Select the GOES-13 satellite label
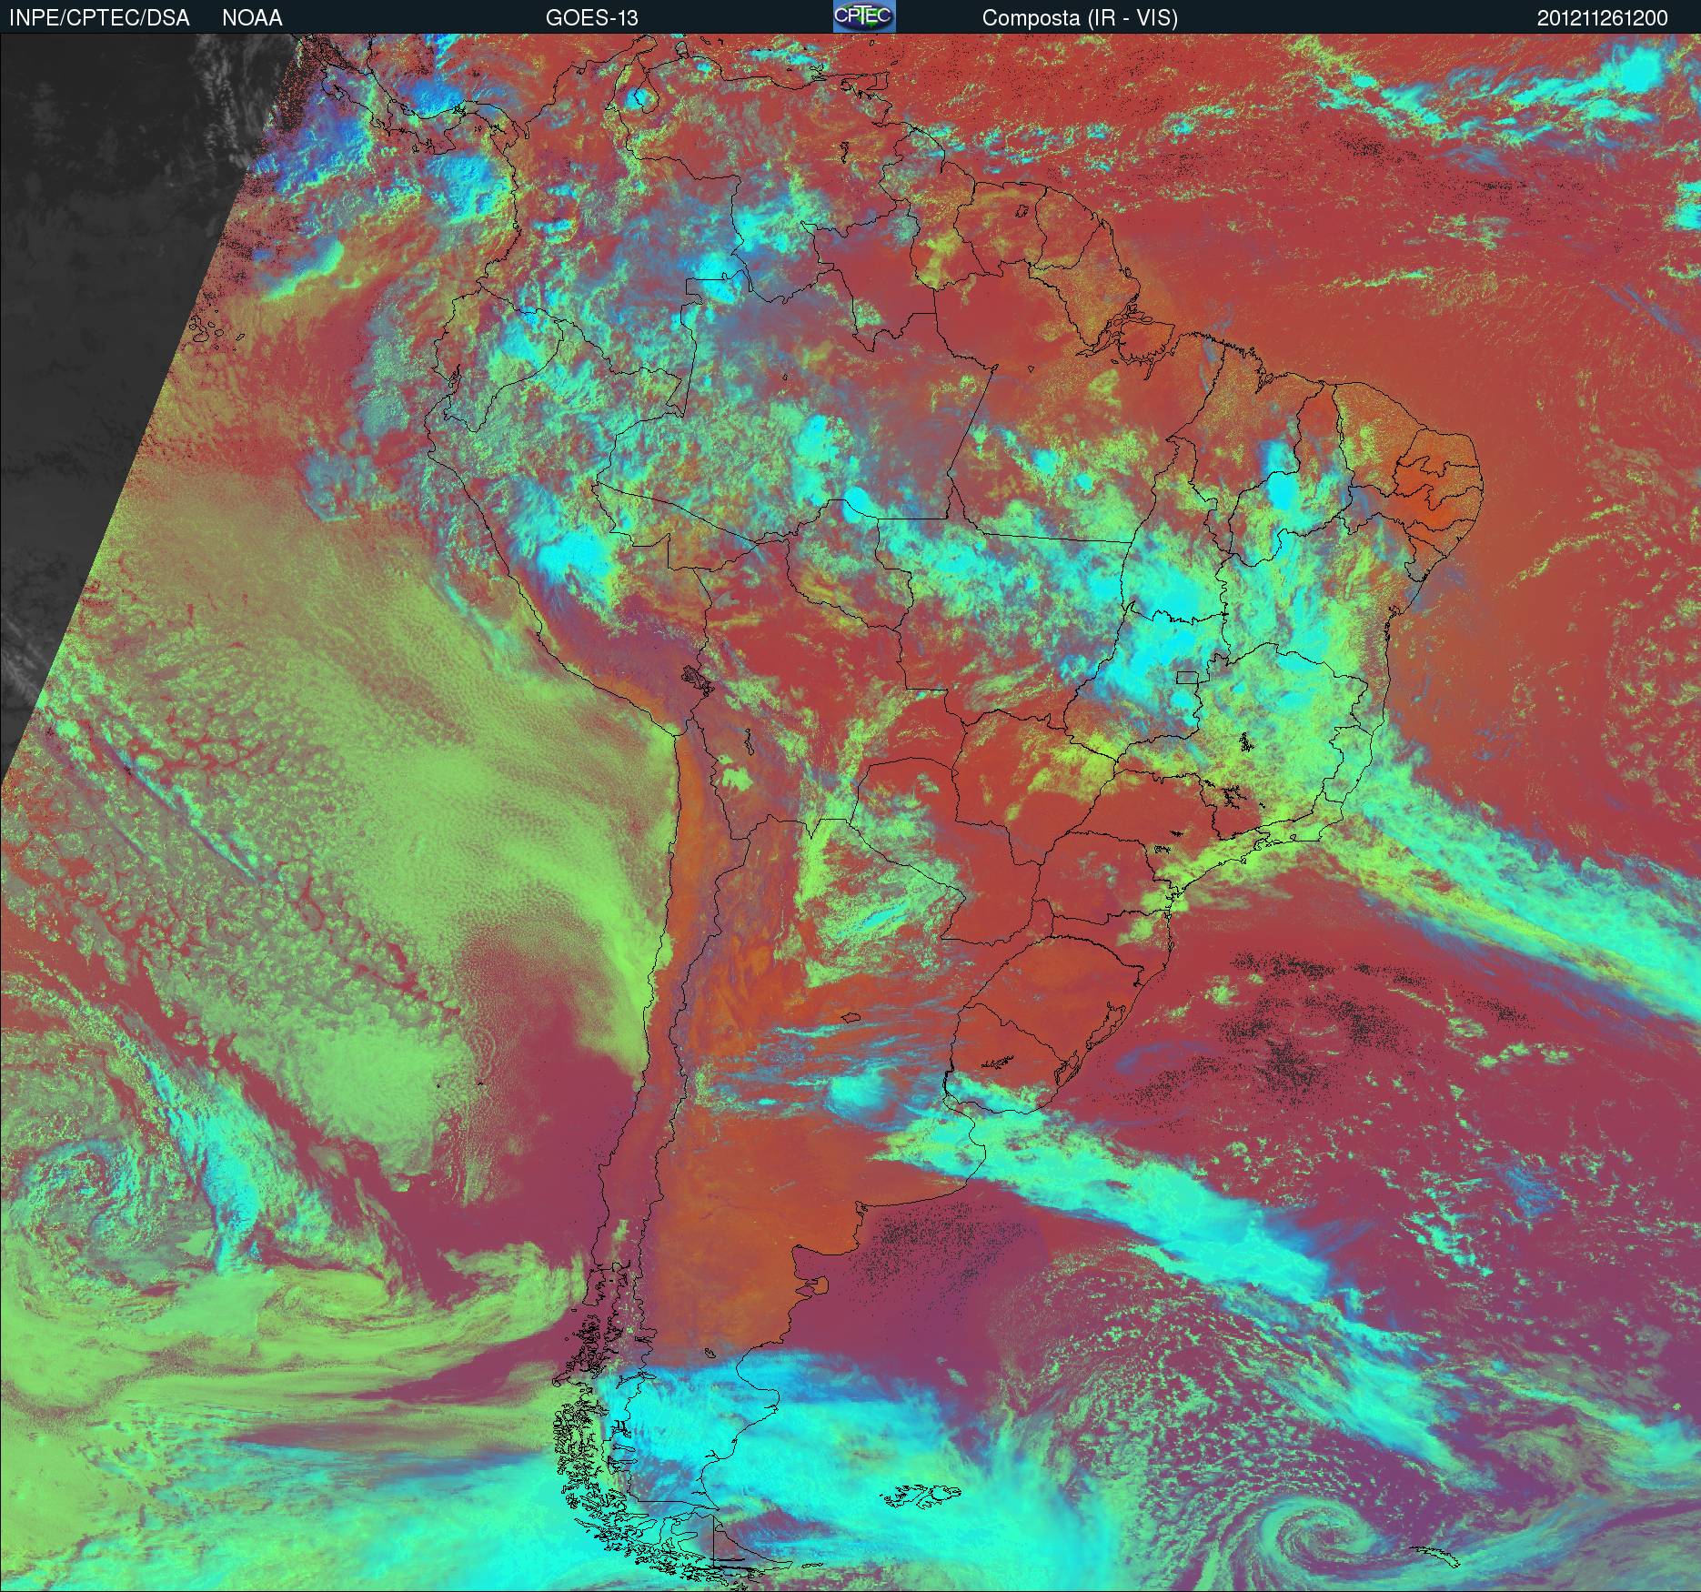 click(x=591, y=18)
